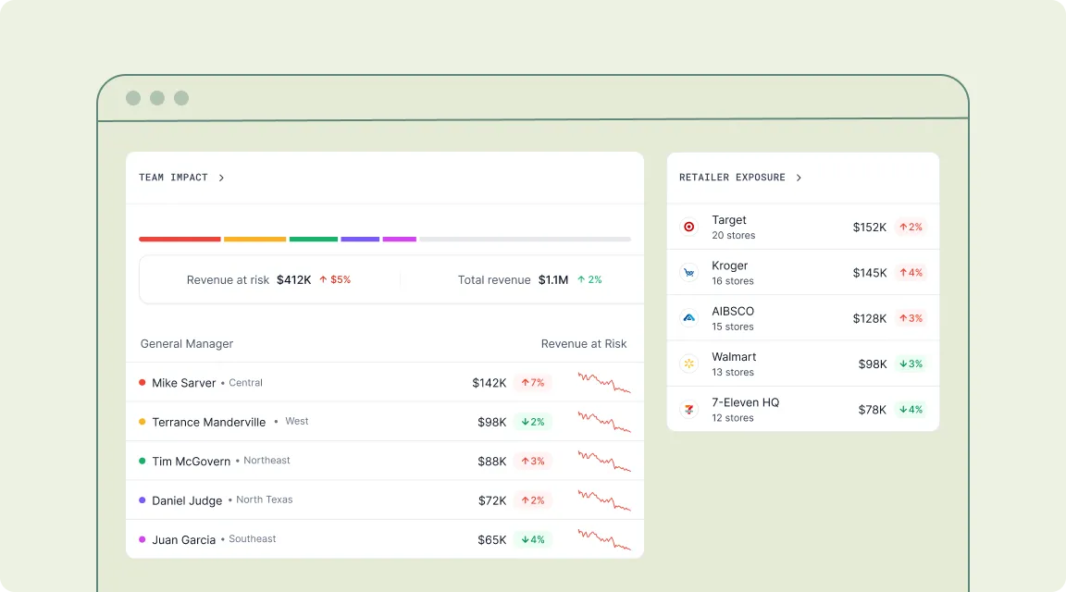This screenshot has width=1066, height=592.
Task: Click the General Manager column header
Action: pos(187,344)
